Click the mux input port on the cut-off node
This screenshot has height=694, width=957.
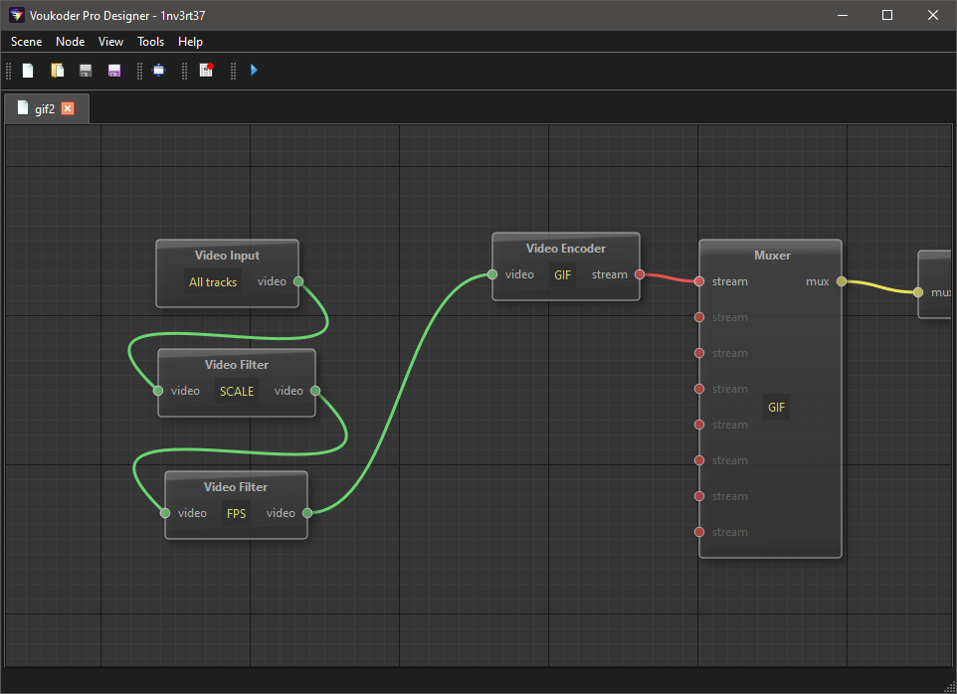[x=918, y=292]
